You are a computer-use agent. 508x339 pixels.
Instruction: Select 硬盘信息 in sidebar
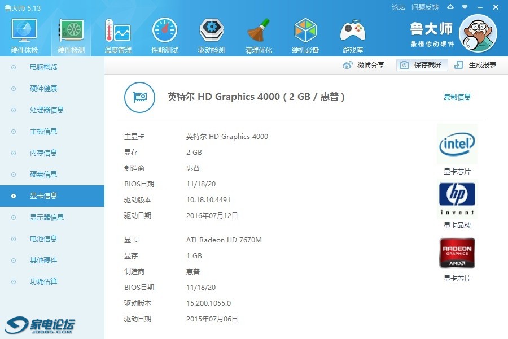52,175
